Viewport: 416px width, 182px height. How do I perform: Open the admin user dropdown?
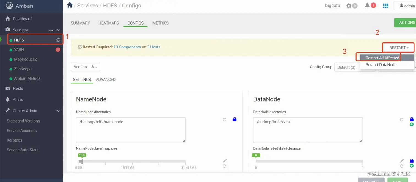(406, 6)
